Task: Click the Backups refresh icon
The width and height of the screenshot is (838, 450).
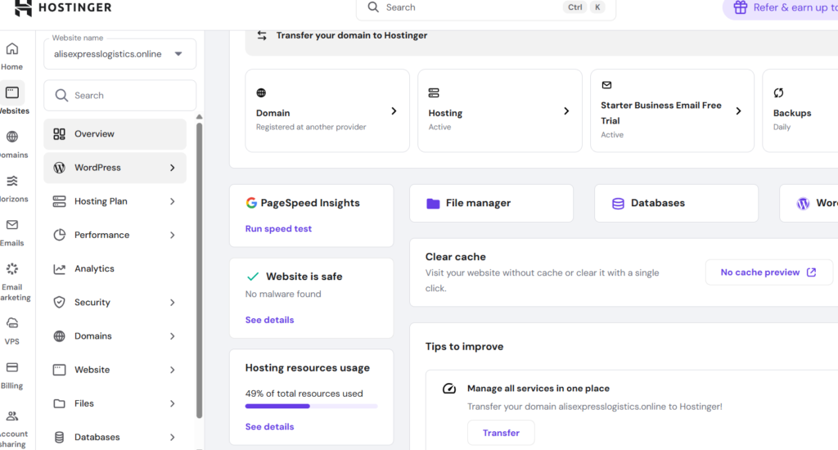Action: point(779,93)
